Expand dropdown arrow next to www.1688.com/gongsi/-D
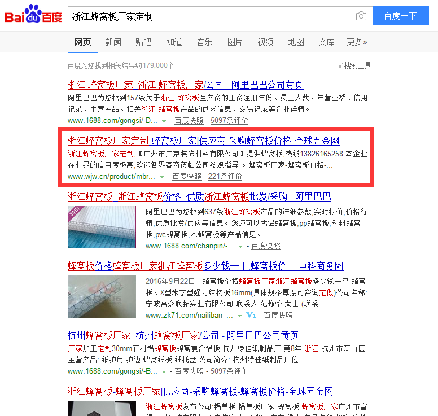This screenshot has height=416, width=438. [x=164, y=121]
